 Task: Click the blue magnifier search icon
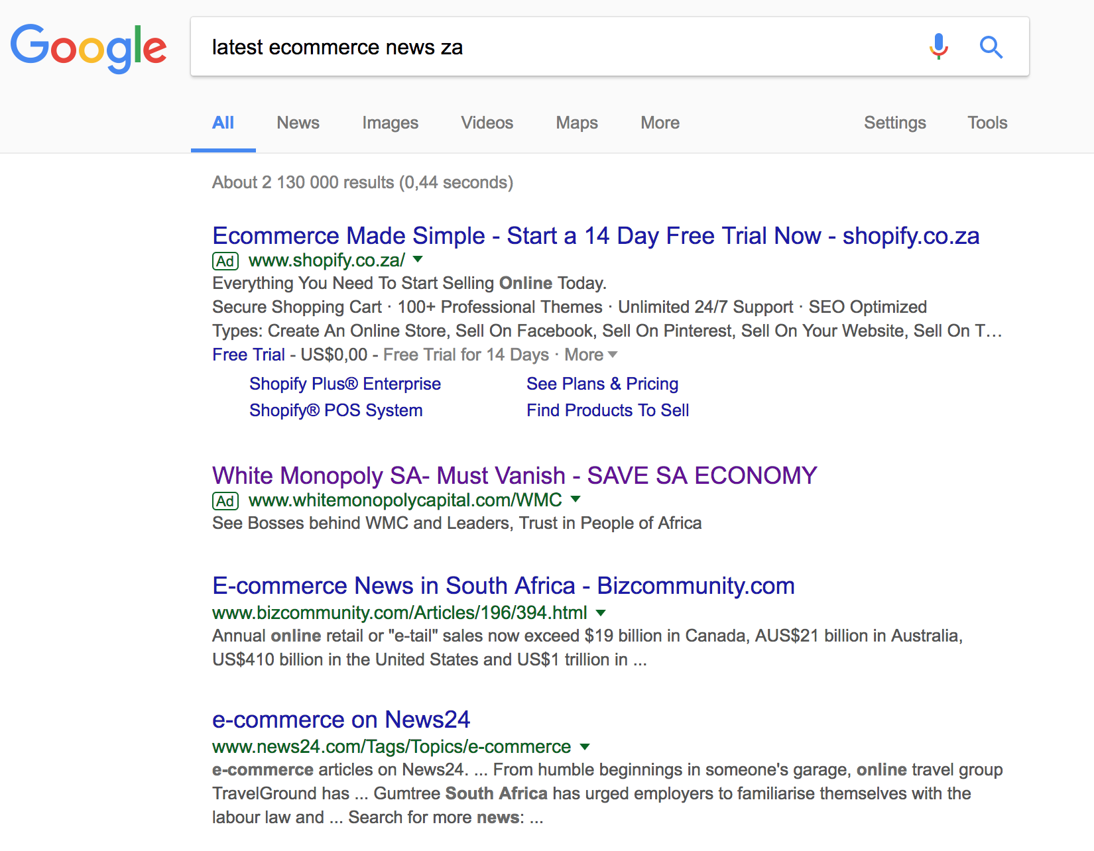991,47
